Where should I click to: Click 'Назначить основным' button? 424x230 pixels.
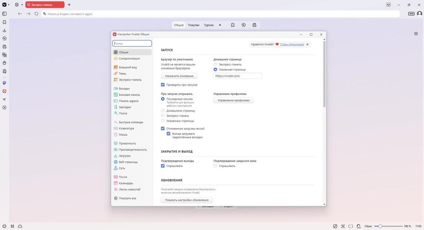(x=179, y=76)
